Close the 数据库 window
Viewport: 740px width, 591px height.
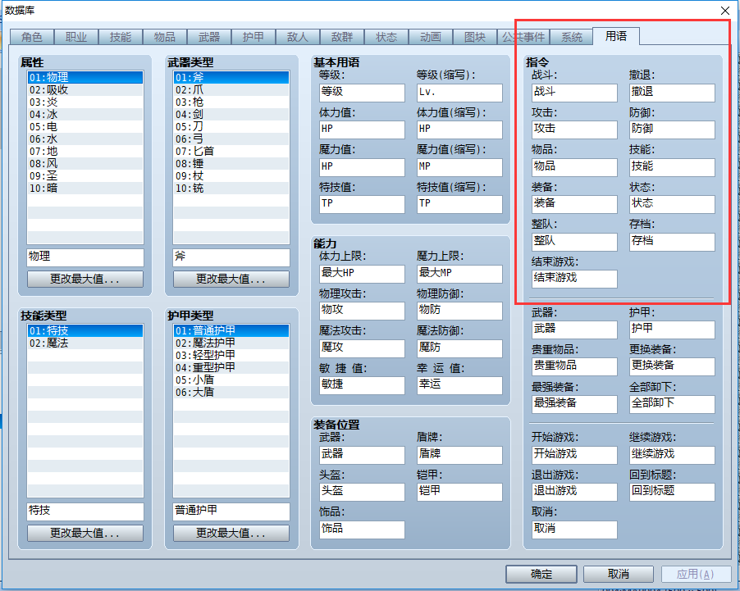(x=725, y=11)
